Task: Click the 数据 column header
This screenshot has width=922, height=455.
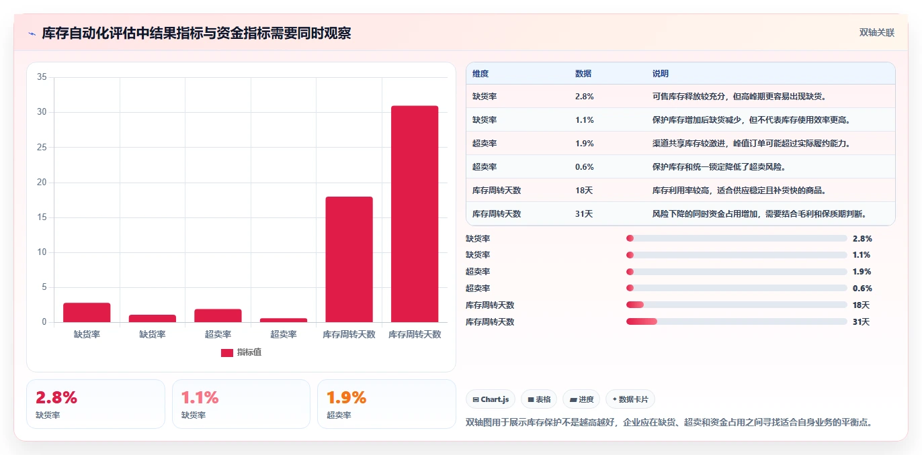Action: 583,74
